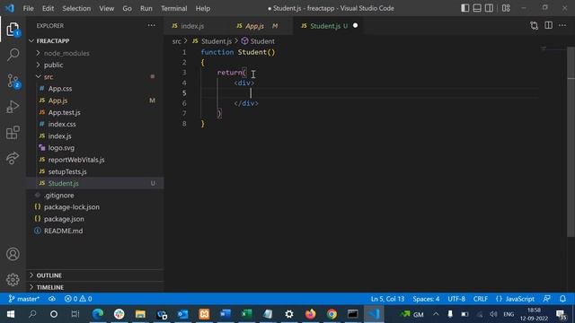Open Customize Layout icon in title bar
Screen dimensions: 575x323
click(x=506, y=8)
